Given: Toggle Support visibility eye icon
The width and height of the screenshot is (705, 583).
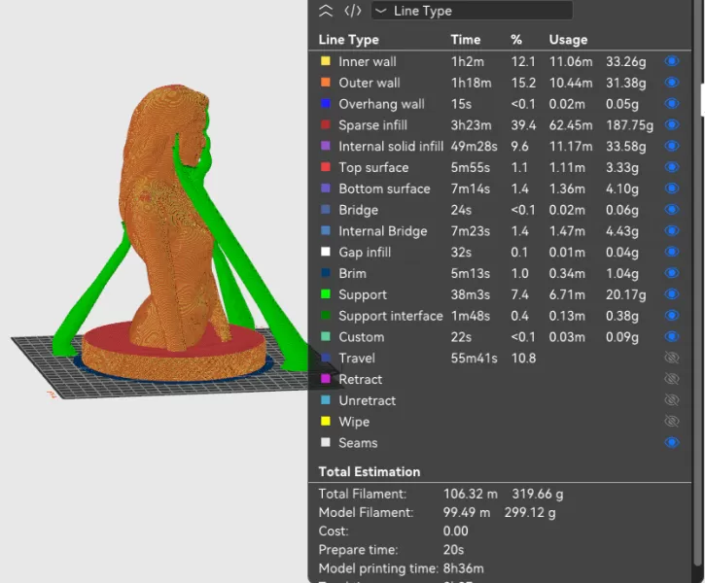Looking at the screenshot, I should pyautogui.click(x=671, y=294).
